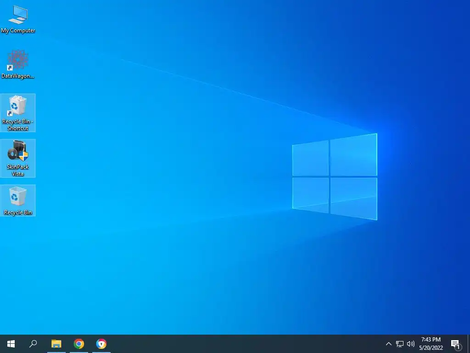This screenshot has height=353, width=470.
Task: Open Google Chrome from the taskbar
Action: pyautogui.click(x=79, y=344)
